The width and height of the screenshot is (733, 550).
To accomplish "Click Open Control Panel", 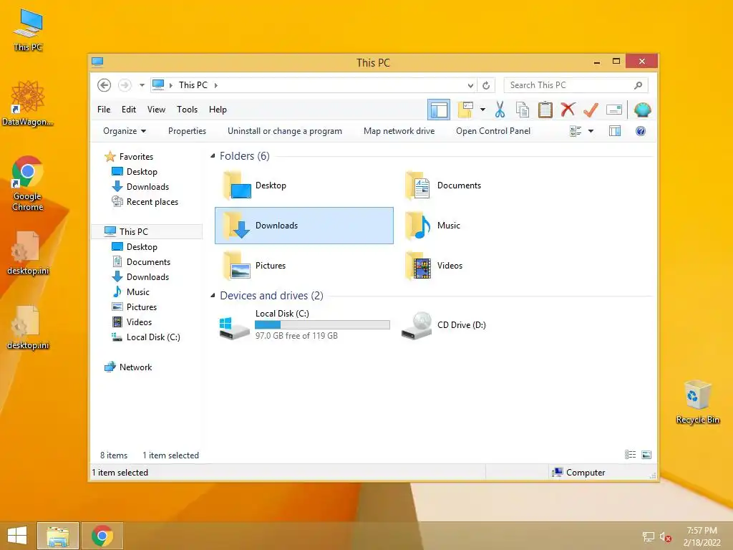I will click(493, 132).
